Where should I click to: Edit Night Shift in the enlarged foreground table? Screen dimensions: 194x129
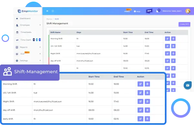pyautogui.click(x=140, y=101)
